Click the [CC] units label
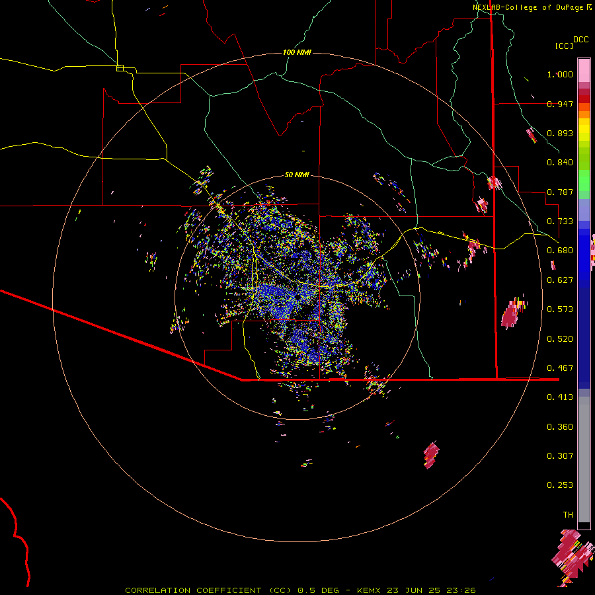 tap(565, 46)
